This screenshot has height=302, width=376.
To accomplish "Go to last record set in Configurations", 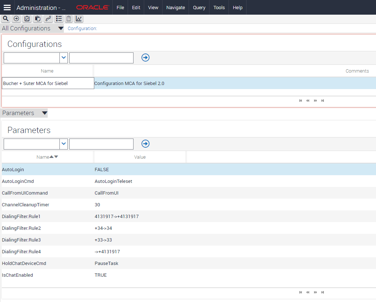I will pyautogui.click(x=322, y=100).
